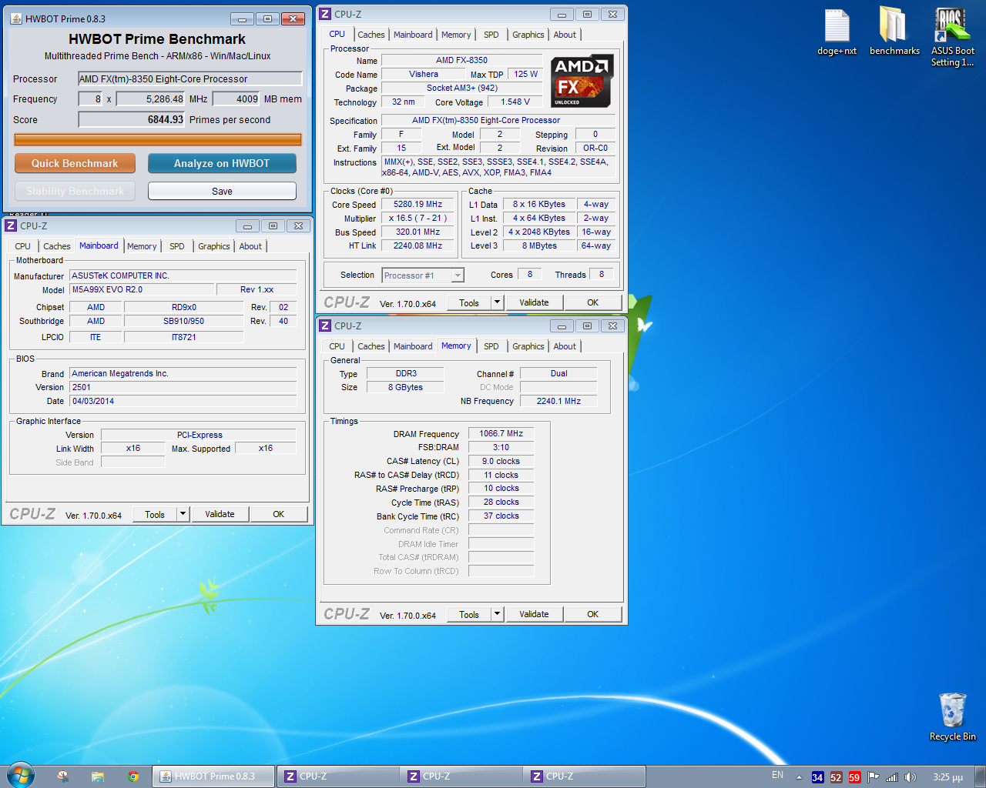Viewport: 986px width, 788px height.
Task: Select the About tab in the Memory CPU-Z window
Action: 565,346
